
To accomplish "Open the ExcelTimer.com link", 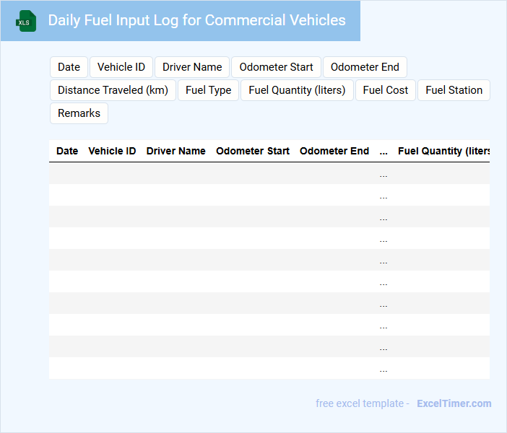I will point(454,403).
